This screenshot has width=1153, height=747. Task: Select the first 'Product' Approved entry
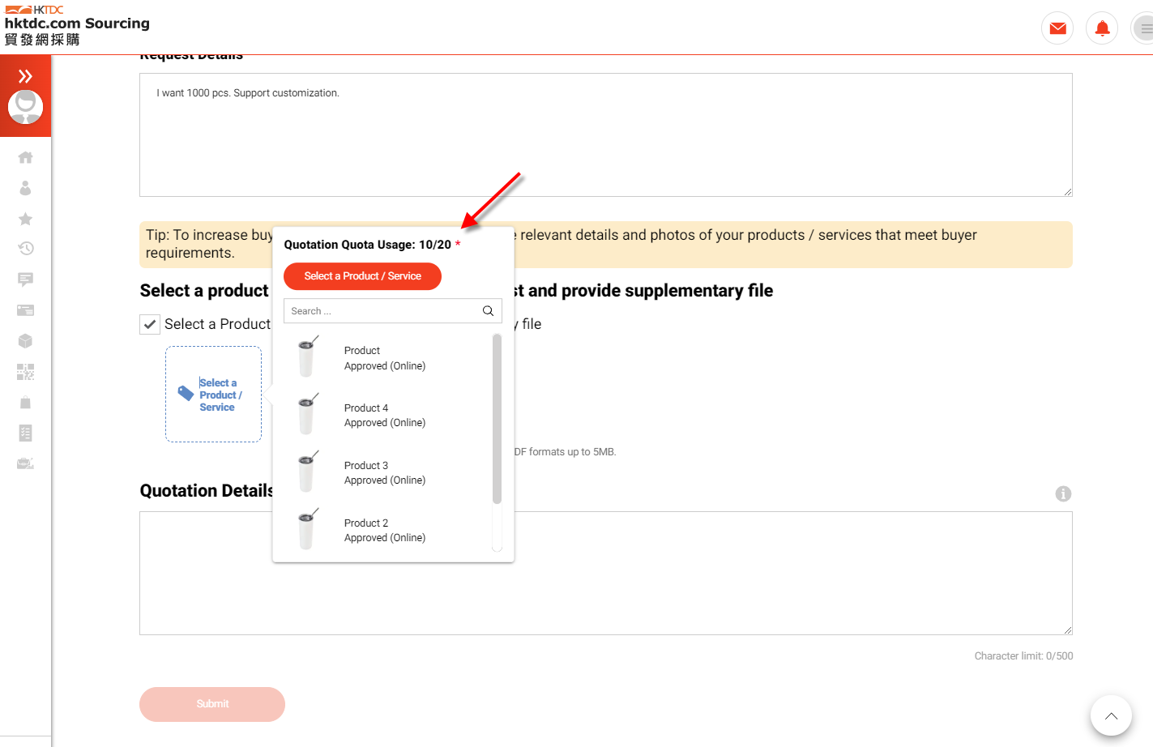(x=385, y=358)
